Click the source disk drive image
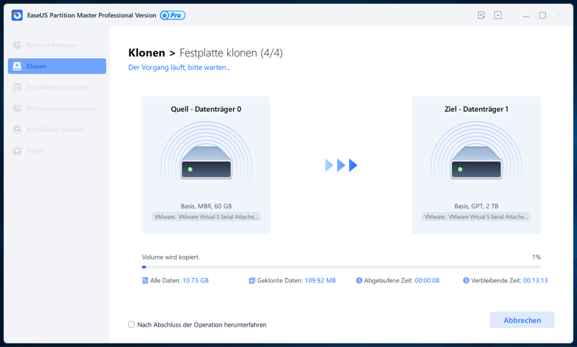 coord(206,162)
